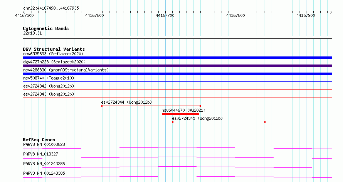Open the nsv6044670 (Wu2021) variant label
Viewport: 343px width, 182px height.
coord(183,110)
